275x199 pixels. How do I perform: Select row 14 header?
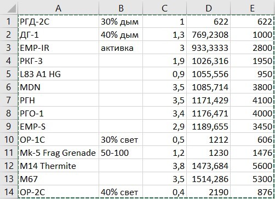(9, 192)
